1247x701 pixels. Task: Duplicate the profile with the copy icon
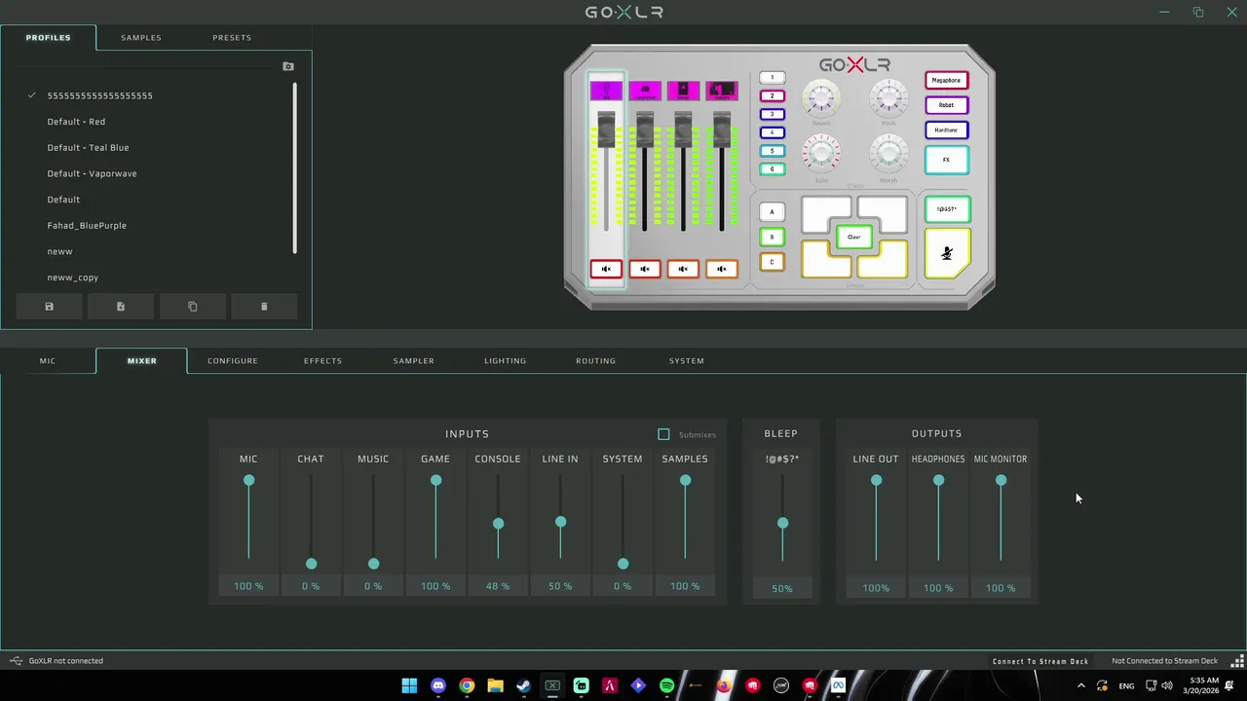click(192, 307)
